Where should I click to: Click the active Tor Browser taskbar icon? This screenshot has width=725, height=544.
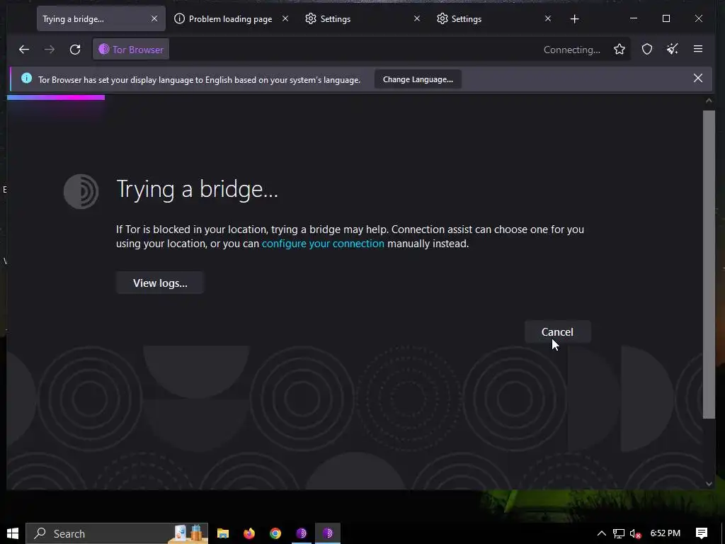coord(328,533)
